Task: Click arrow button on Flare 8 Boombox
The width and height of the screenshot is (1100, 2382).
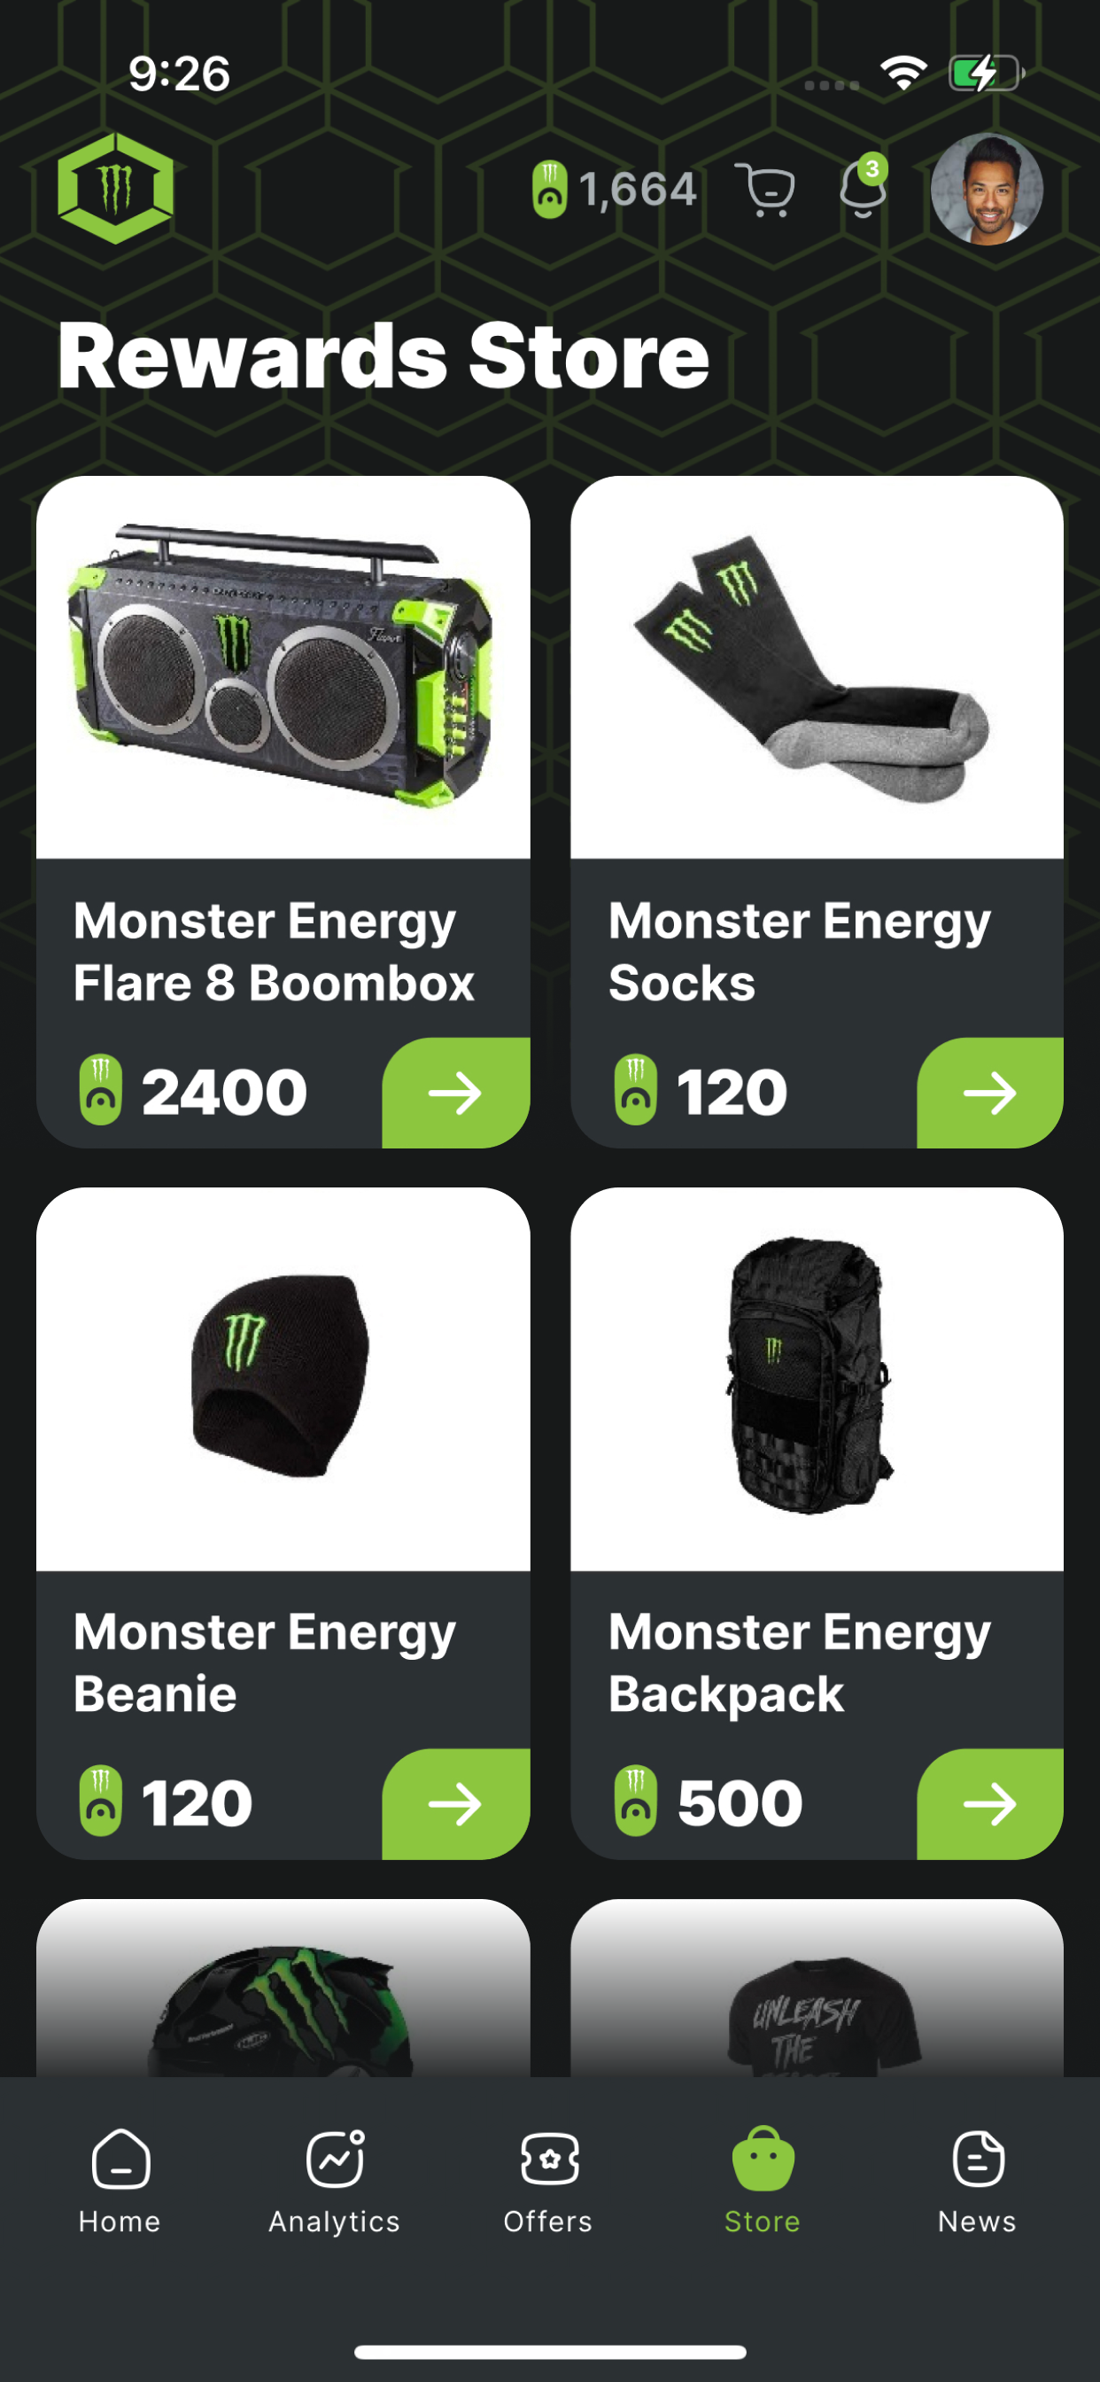Action: 456,1093
